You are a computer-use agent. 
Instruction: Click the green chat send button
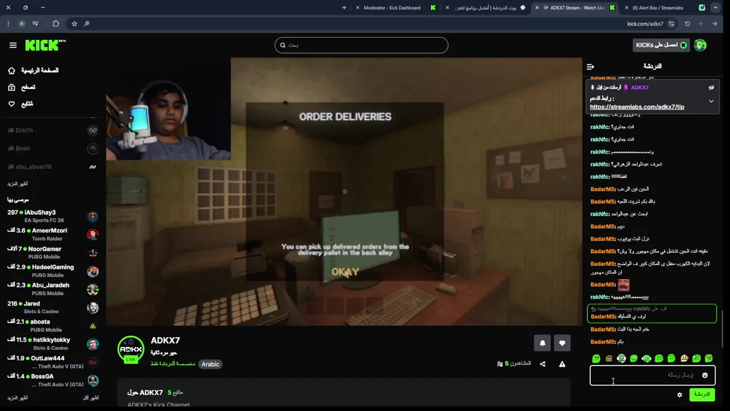coord(701,394)
